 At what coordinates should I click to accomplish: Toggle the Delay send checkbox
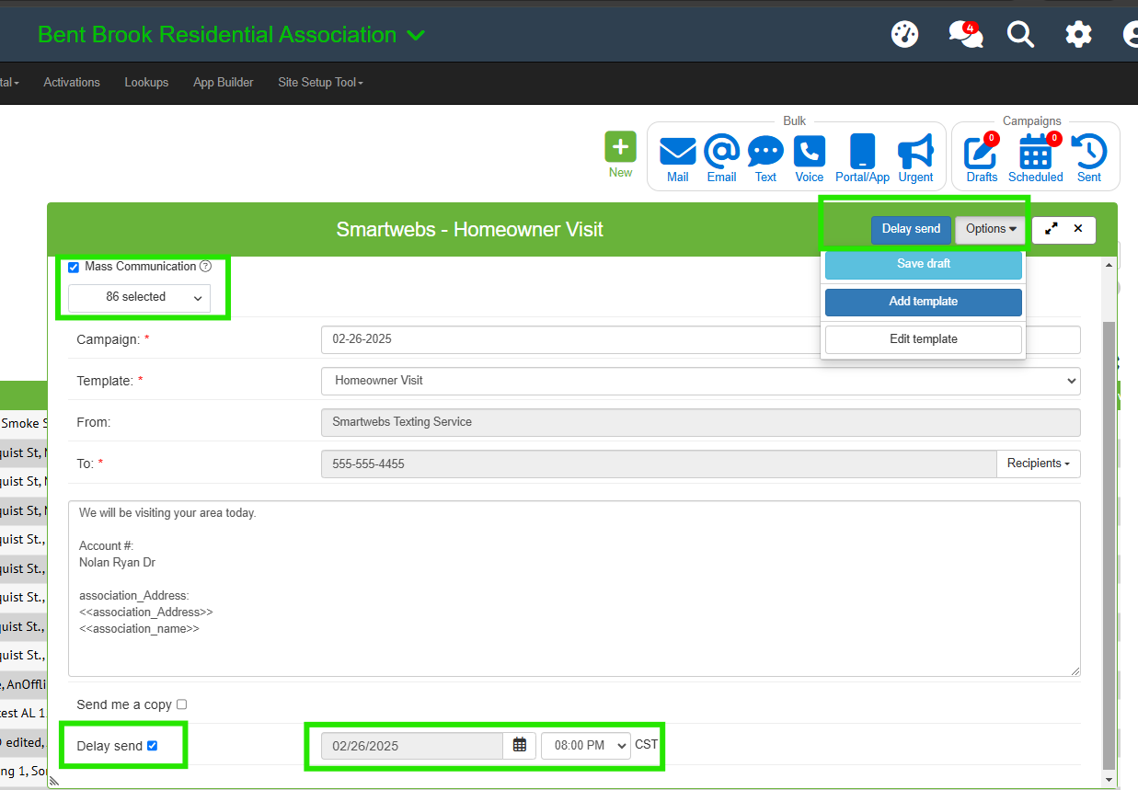(153, 746)
